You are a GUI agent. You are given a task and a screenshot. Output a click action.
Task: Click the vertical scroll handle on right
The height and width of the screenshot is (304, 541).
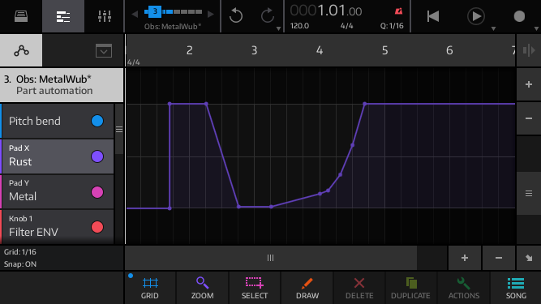tap(529, 194)
